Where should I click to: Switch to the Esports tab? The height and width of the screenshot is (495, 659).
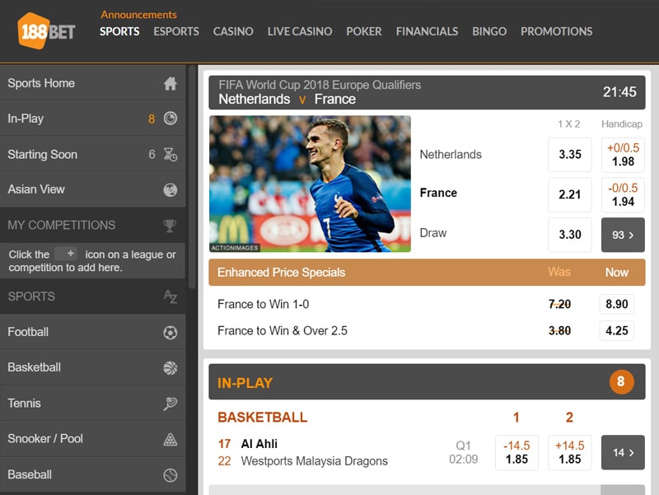click(176, 31)
